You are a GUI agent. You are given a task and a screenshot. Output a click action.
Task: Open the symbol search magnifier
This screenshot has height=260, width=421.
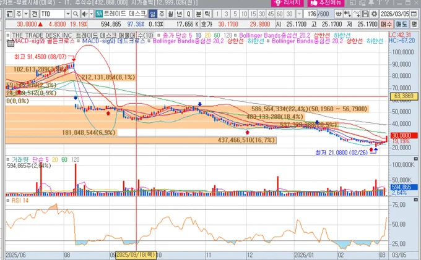click(x=76, y=14)
